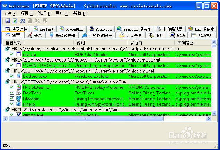The width and height of the screenshot is (220, 150).
Task: Click the horizontal scrollbar right arrow
Action: [209, 119]
